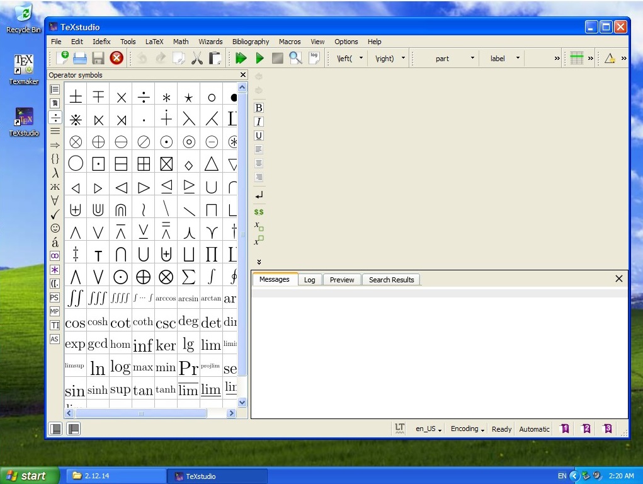
Task: Close the Messages bottom panel
Action: pos(619,279)
